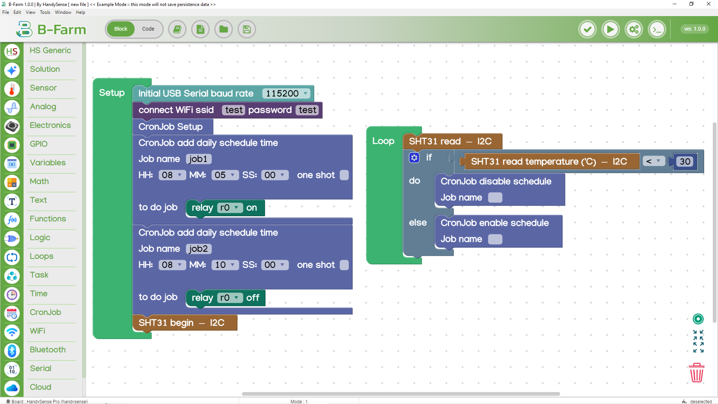
Task: Open the Window menu
Action: click(x=63, y=12)
